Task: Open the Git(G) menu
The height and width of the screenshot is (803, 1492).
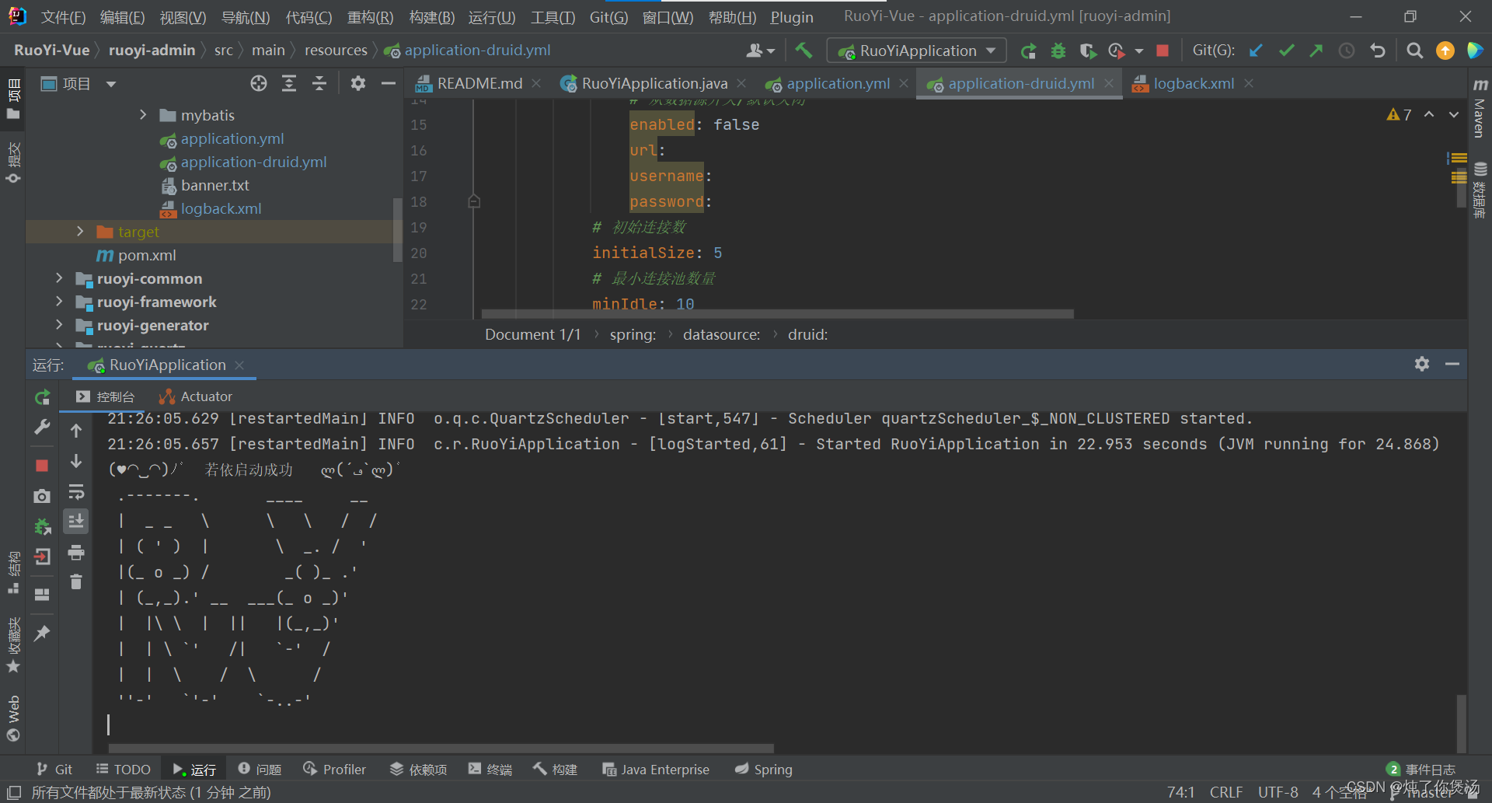Action: [608, 16]
